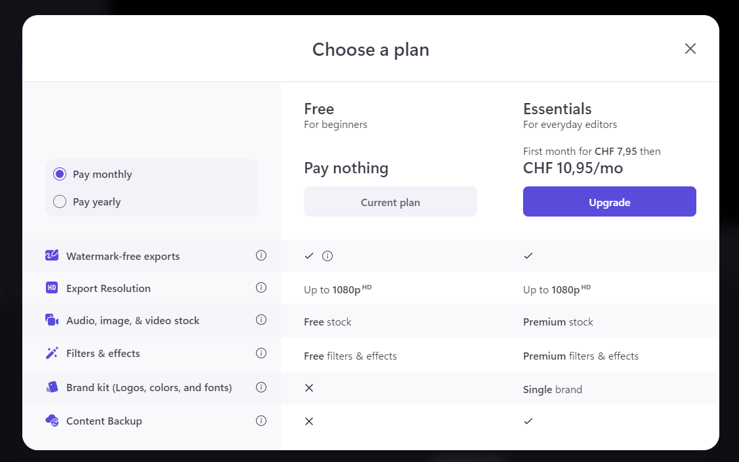Click the Content Backup cloud icon

click(52, 421)
